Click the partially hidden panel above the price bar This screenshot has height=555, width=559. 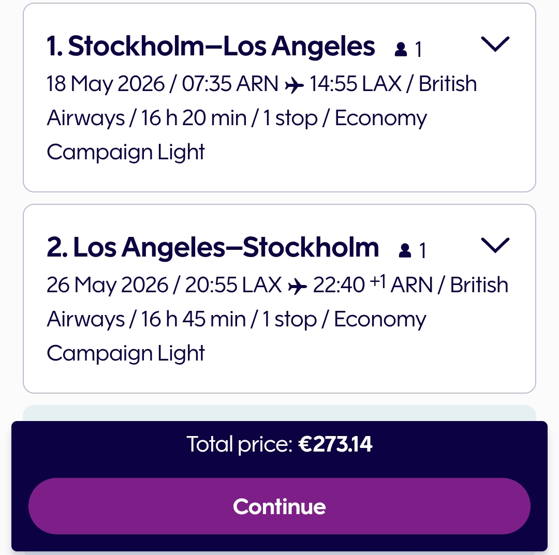(x=279, y=413)
